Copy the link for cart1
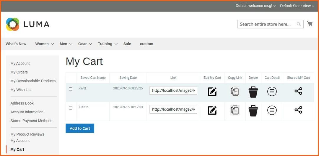 click(x=235, y=91)
